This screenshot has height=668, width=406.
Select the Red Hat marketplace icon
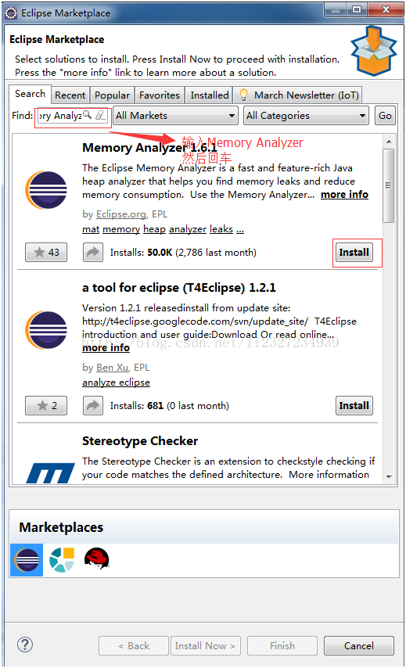point(97,558)
